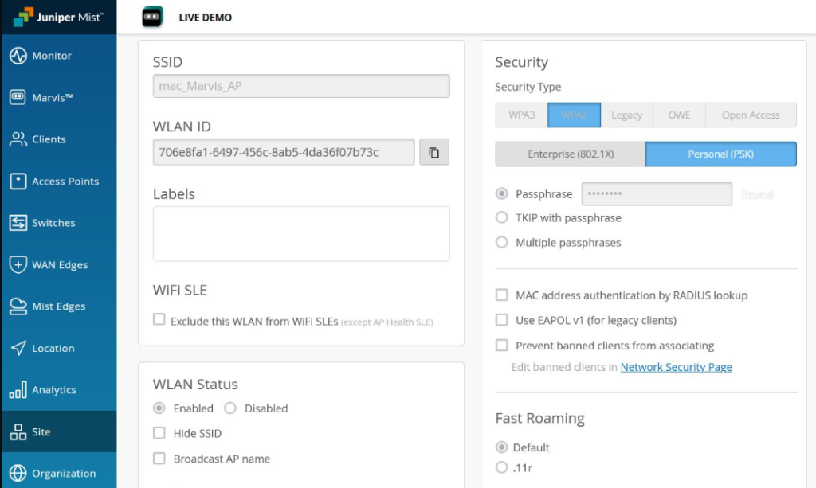Screen dimensions: 816x488
Task: Open Marvis from the sidebar
Action: pos(59,97)
